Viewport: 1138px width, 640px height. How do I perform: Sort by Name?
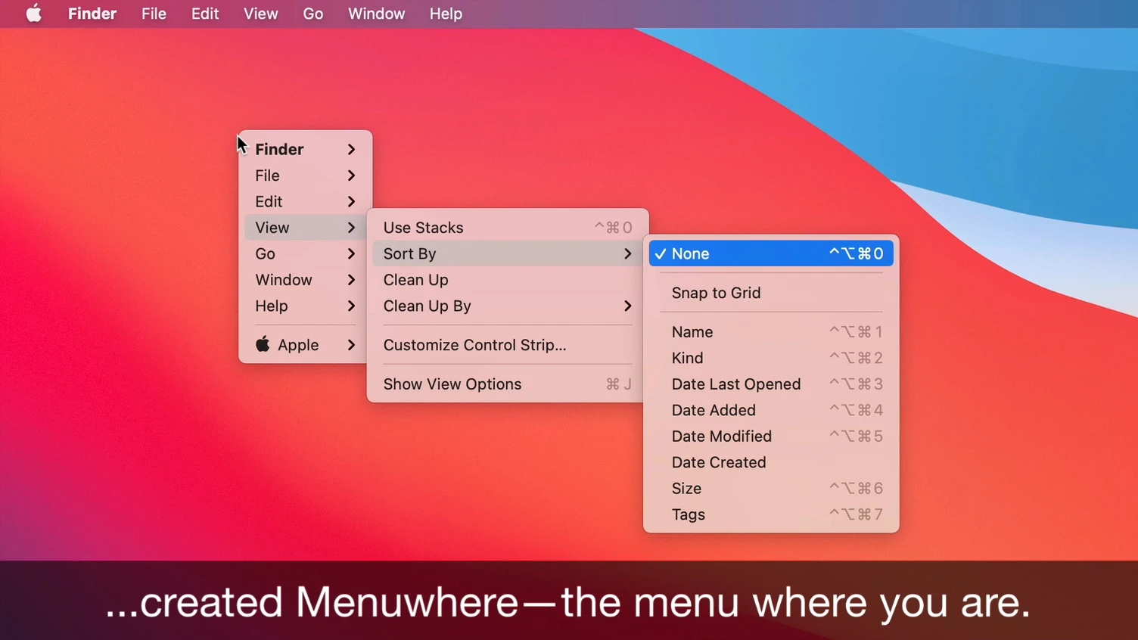point(692,332)
